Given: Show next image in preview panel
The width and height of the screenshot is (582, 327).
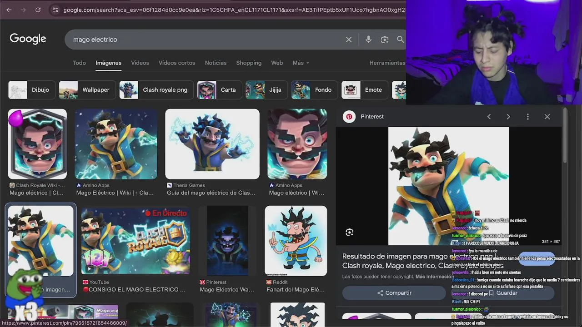Looking at the screenshot, I should point(508,117).
